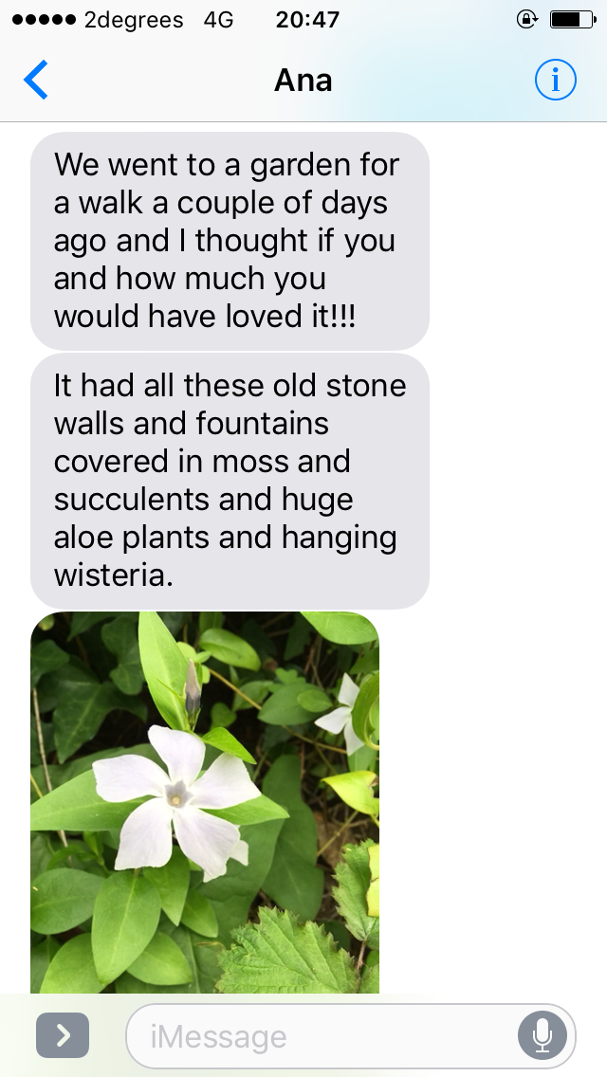Tap the blue back chevron
Screen dimensions: 607x1077
[36, 81]
